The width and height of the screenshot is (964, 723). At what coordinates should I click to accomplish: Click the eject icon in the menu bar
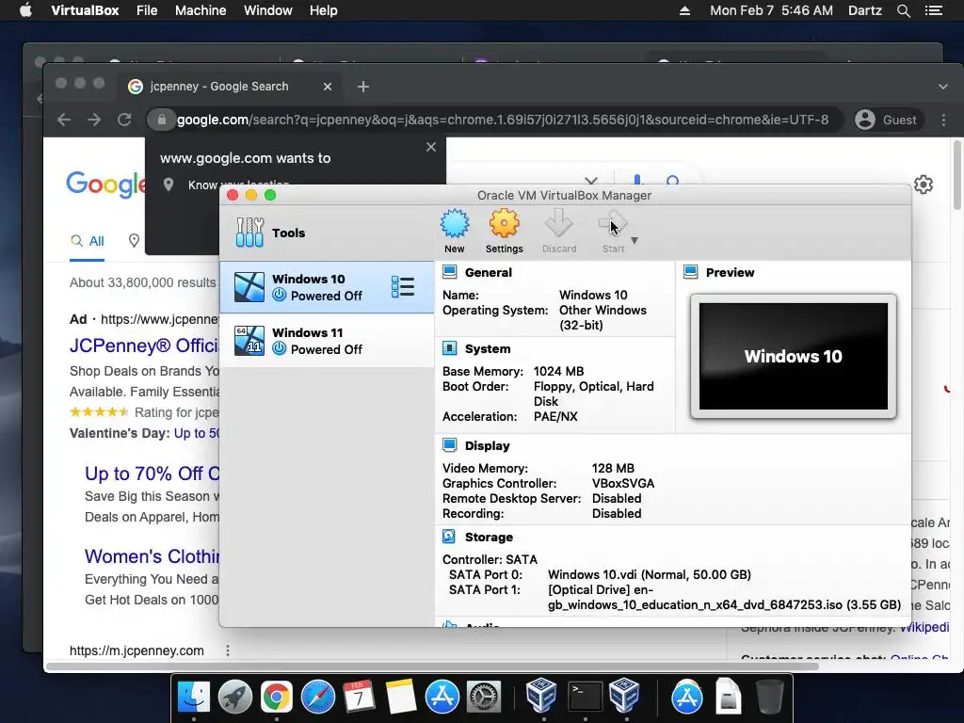click(x=684, y=10)
